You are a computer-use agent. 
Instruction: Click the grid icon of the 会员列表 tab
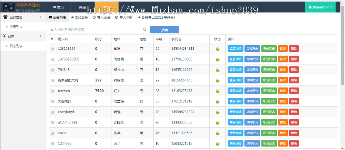pos(50,17)
